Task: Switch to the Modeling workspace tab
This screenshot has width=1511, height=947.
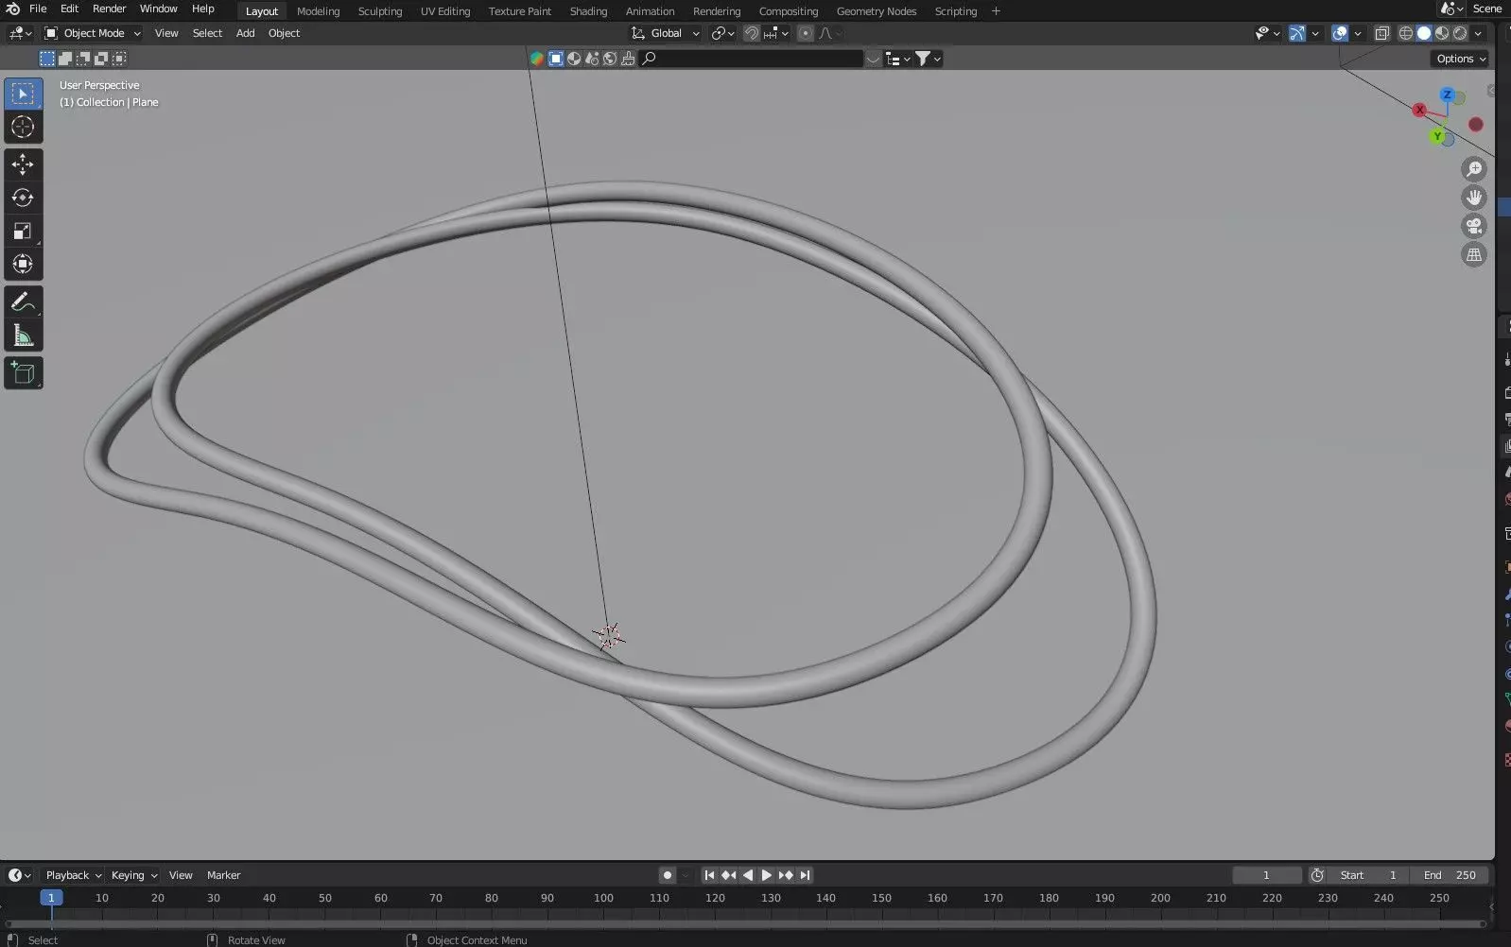Action: [x=318, y=11]
